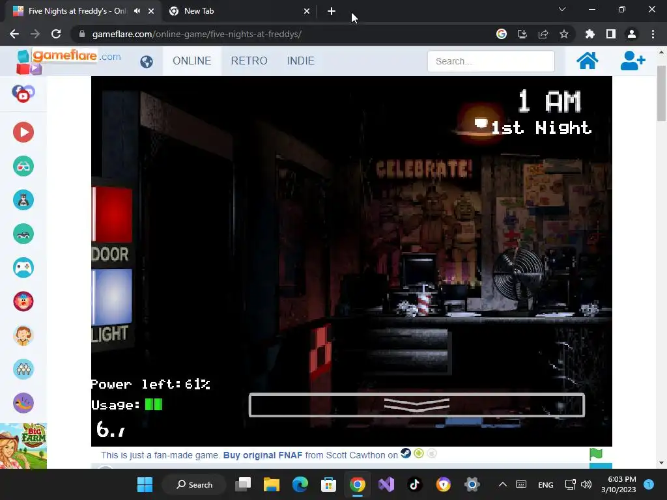The image size is (667, 500).
Task: Open the Steam store icon link
Action: tap(406, 454)
